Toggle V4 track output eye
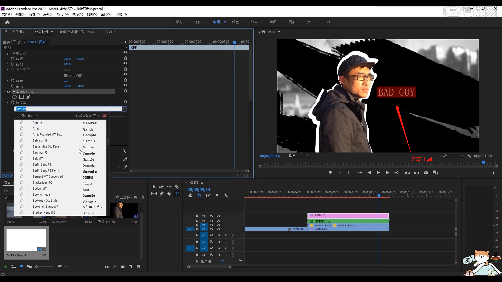Viewport: 502px width, 282px height. 219,216
